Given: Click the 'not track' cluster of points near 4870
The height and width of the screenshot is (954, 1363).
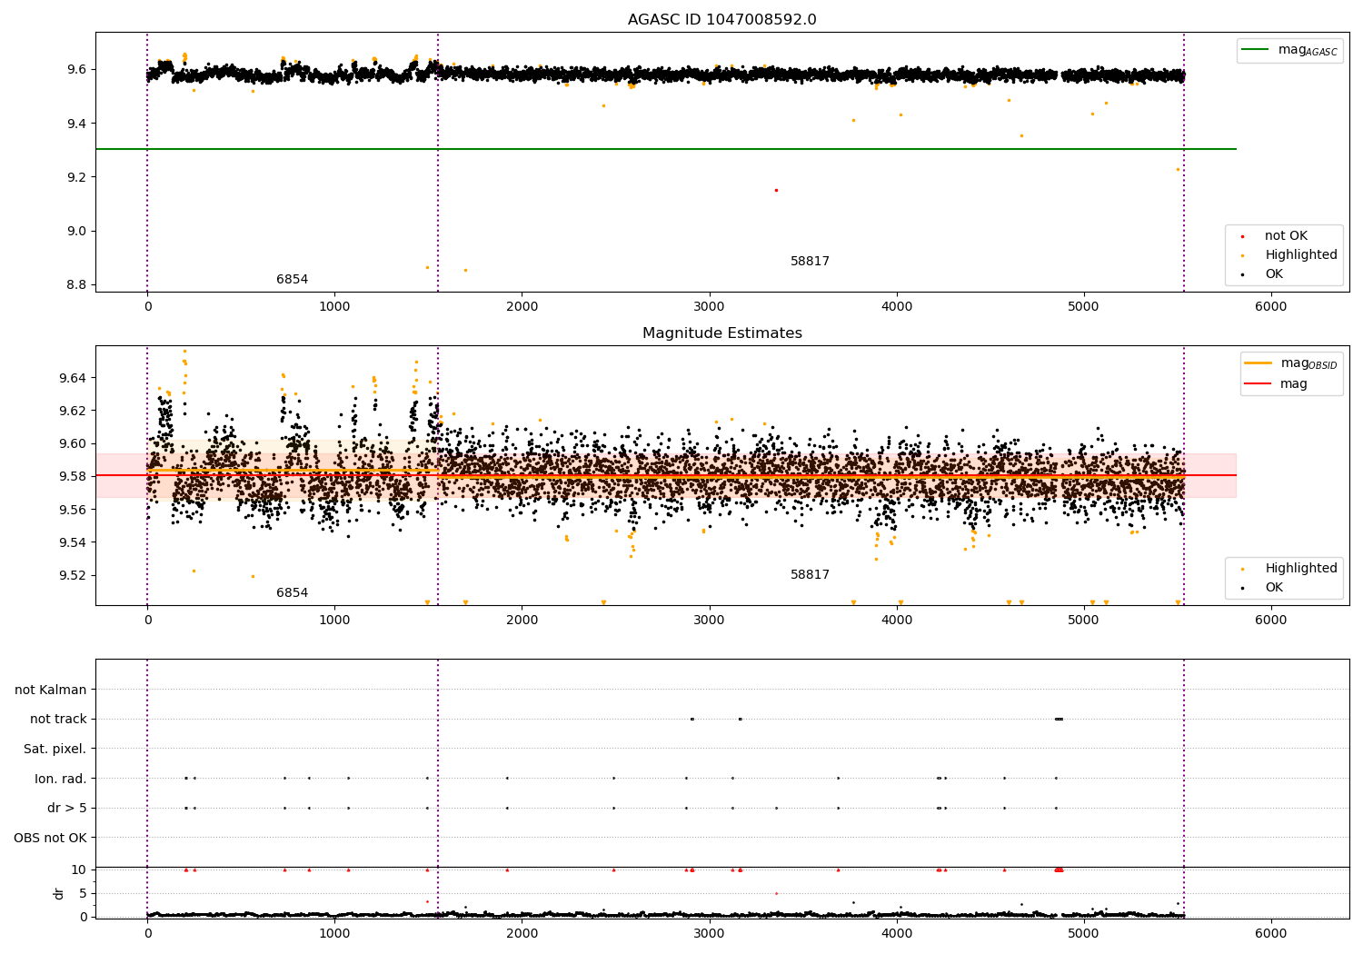Looking at the screenshot, I should [x=1059, y=719].
